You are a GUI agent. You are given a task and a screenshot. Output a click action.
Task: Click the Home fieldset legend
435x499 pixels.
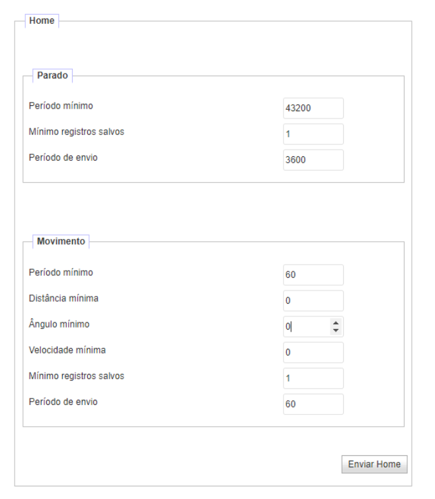pyautogui.click(x=42, y=21)
